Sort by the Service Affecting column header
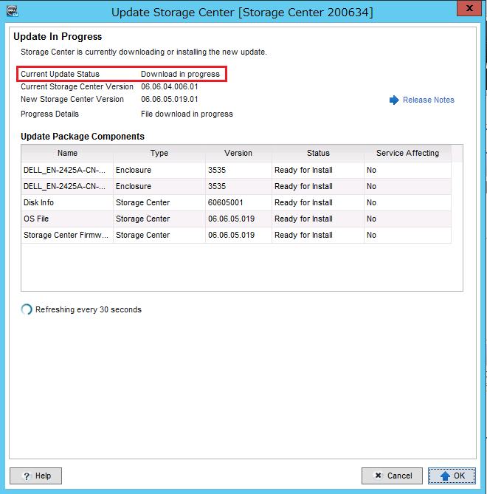487x494 pixels. pyautogui.click(x=407, y=153)
